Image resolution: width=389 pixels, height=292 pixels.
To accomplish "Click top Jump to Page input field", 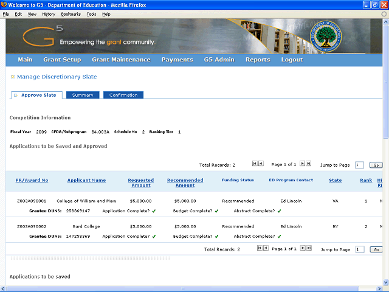I will [359, 165].
